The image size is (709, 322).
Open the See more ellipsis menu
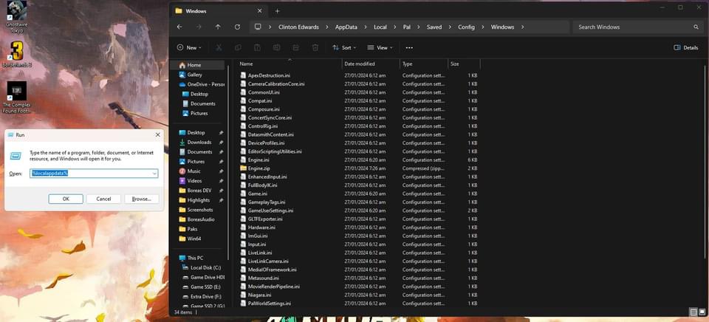(409, 47)
